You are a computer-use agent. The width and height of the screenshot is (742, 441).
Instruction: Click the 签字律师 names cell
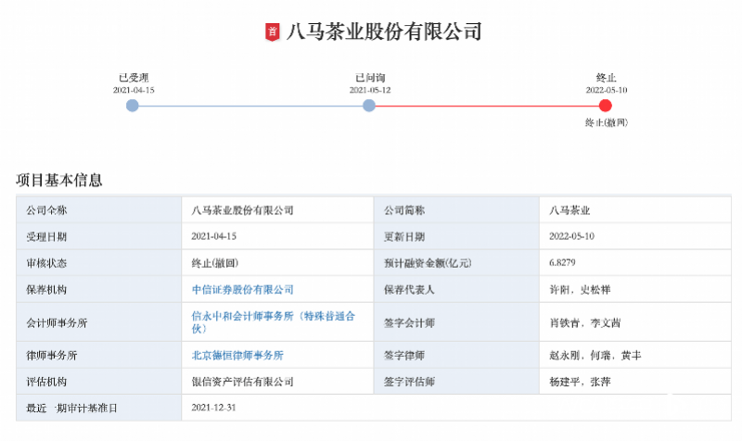coord(635,355)
